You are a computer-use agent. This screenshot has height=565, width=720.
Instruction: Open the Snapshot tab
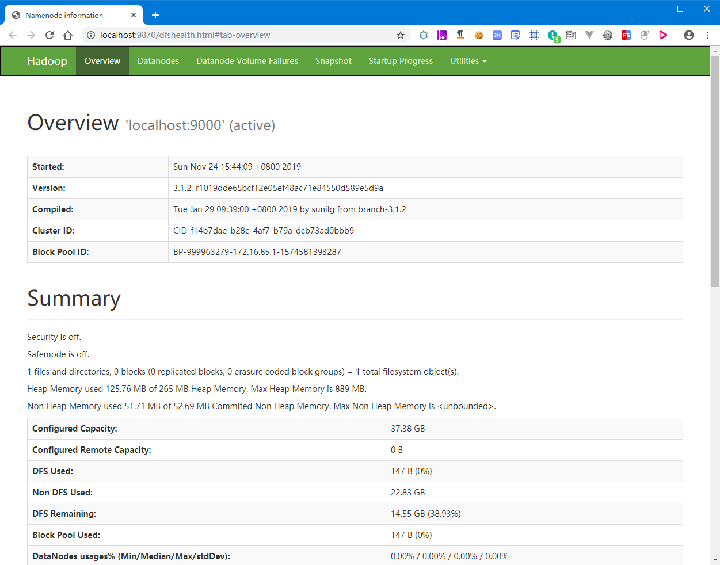click(x=333, y=61)
